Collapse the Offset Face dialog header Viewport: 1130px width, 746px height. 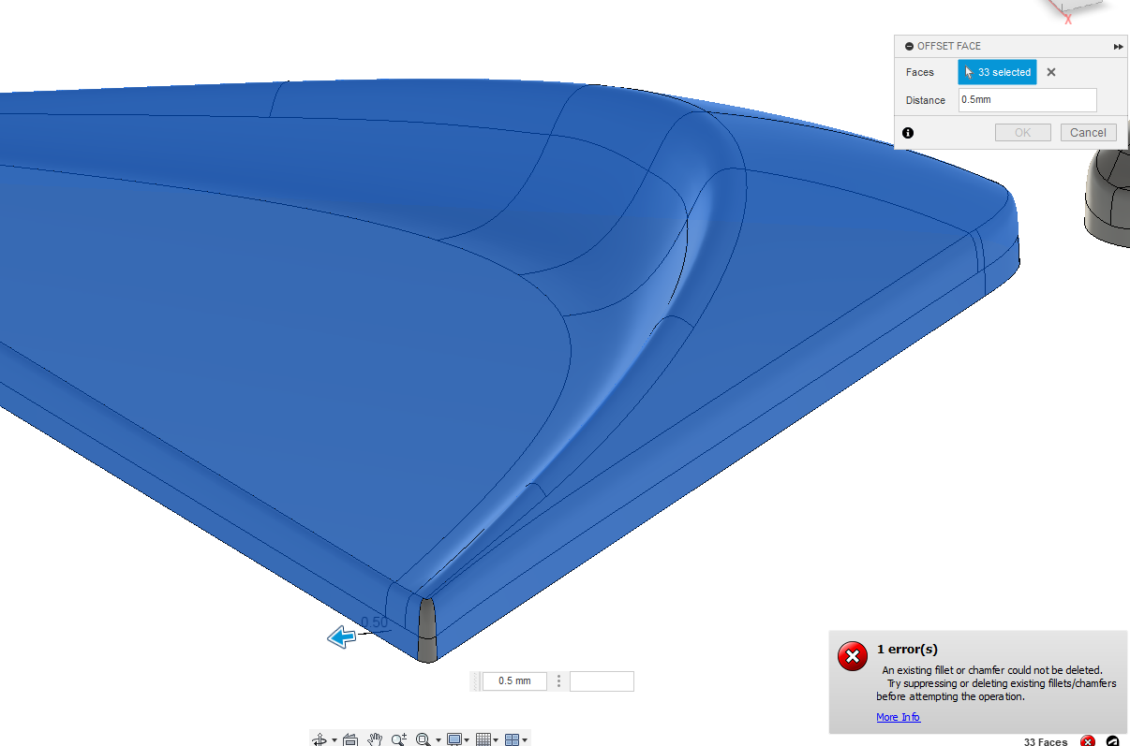tap(908, 46)
